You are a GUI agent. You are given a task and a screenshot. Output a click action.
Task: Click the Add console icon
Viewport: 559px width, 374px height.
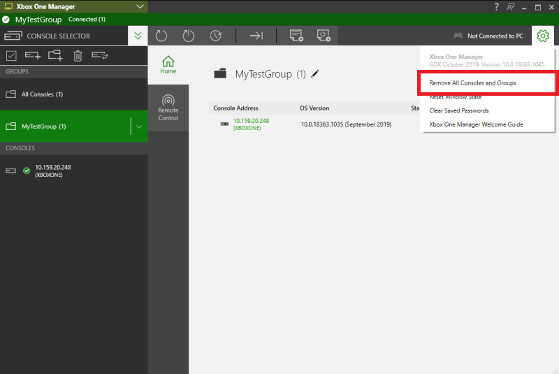[32, 55]
